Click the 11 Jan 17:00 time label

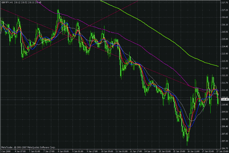coord(136,152)
